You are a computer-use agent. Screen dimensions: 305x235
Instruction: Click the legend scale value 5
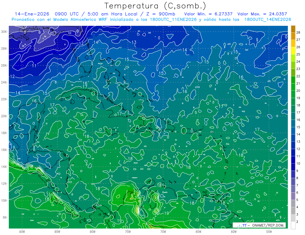(x=297, y=200)
